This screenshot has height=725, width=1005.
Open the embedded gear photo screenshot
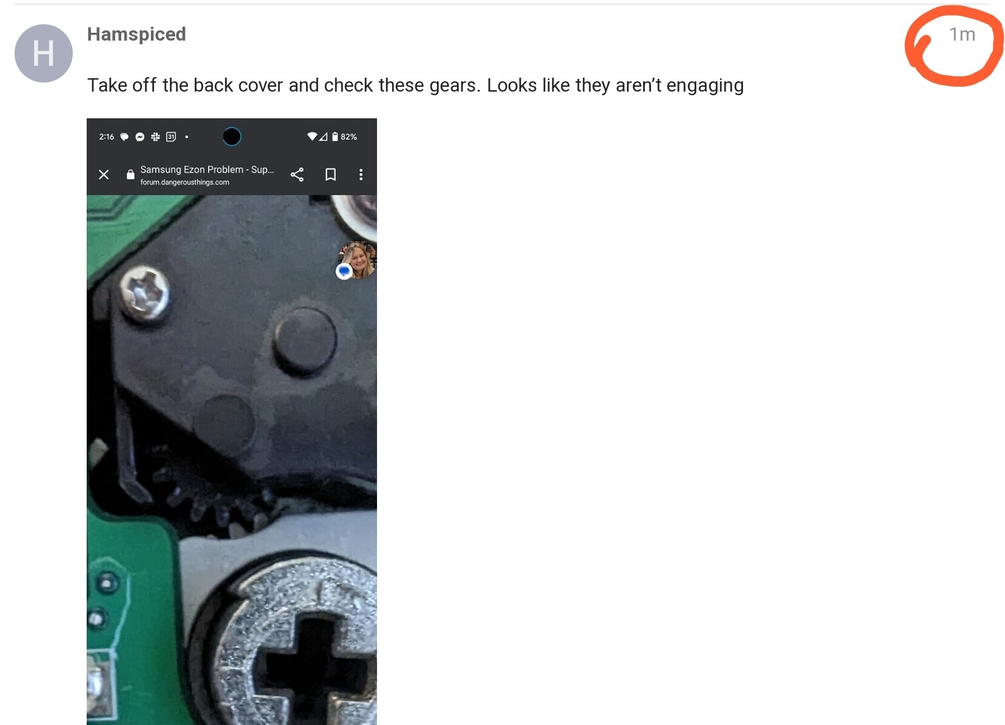[232, 422]
